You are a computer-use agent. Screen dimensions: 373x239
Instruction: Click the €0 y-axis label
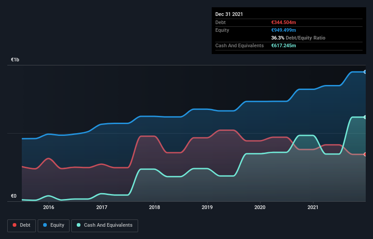(x=14, y=196)
